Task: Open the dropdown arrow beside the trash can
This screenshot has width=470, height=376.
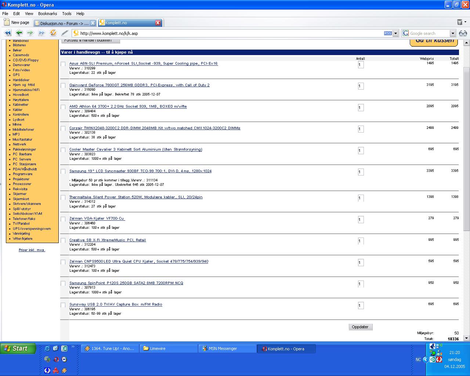Action: pyautogui.click(x=465, y=23)
